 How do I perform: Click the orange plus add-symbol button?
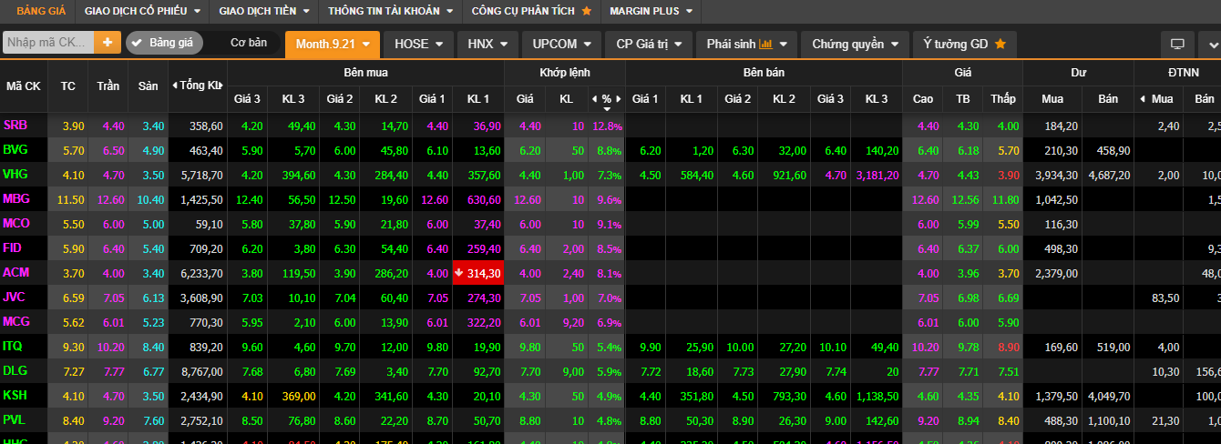click(x=108, y=43)
